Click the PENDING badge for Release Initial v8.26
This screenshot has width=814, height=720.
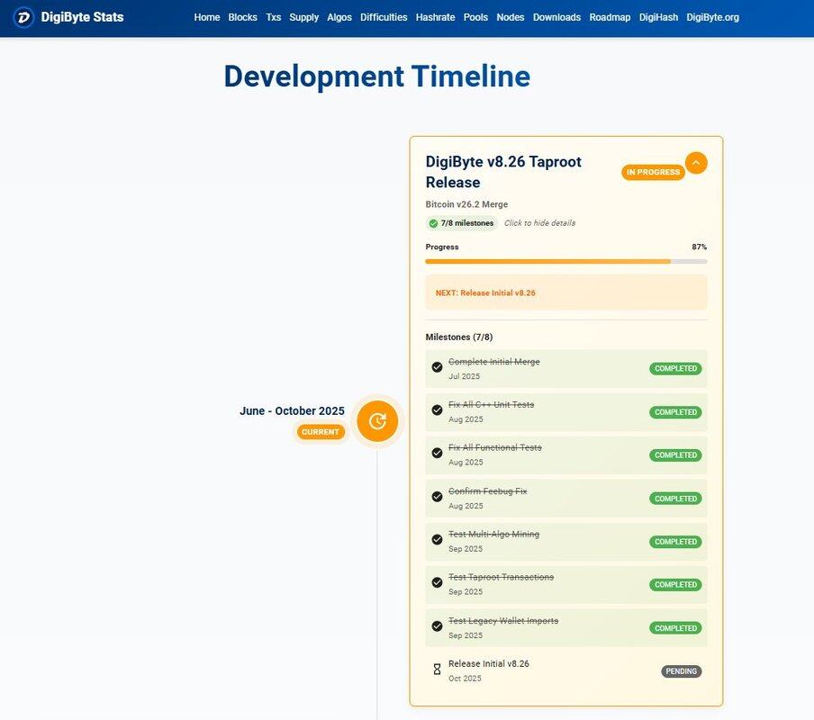coord(681,671)
